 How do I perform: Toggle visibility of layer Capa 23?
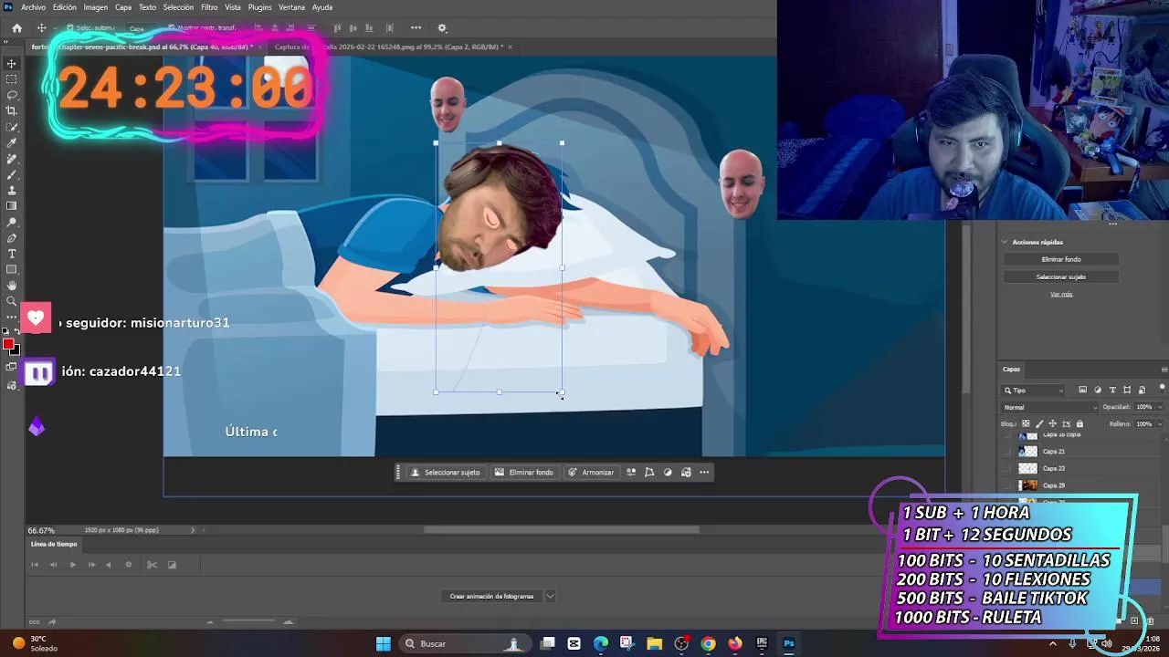[1008, 468]
